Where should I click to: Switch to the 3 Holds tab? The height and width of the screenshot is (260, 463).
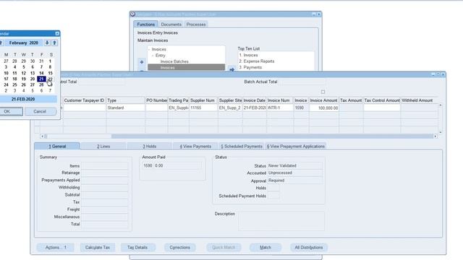pos(150,146)
